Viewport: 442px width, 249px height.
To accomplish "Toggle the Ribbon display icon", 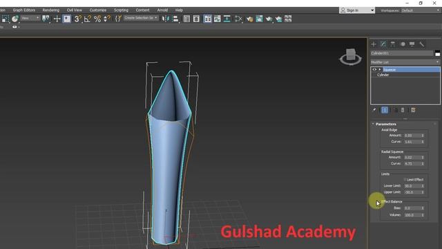I will click(208, 19).
